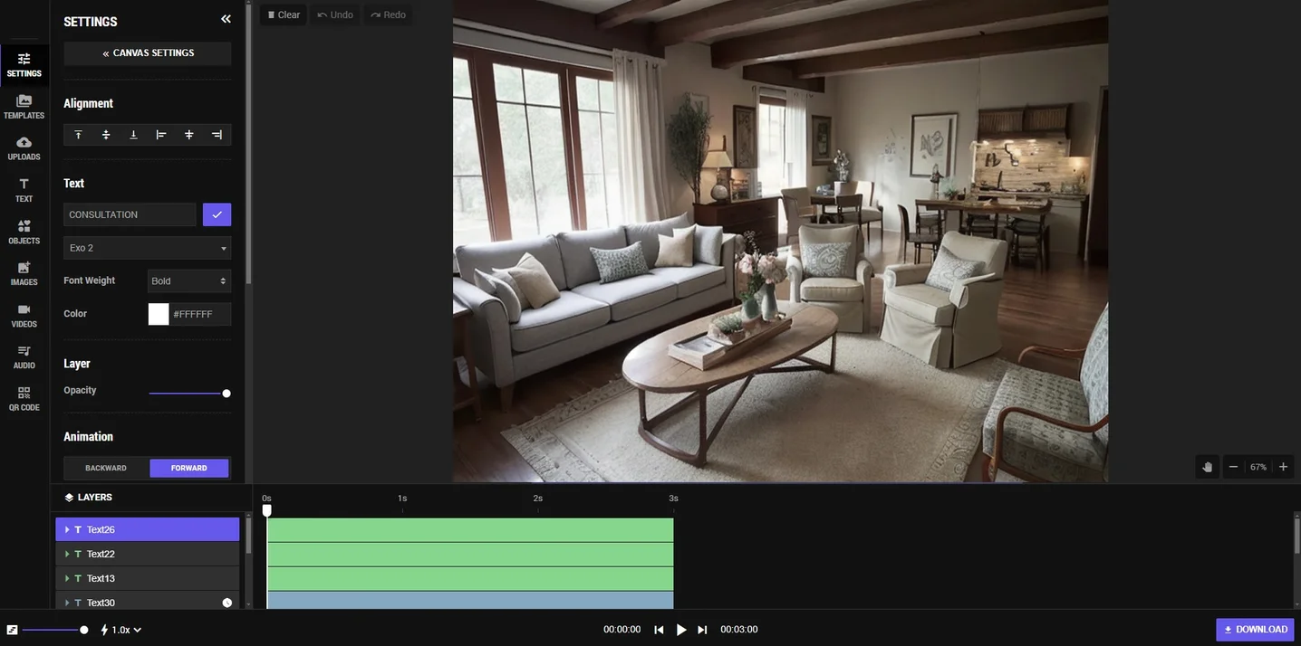Screen dimensions: 1301x646
Task: Click the white text color swatch
Action: (x=159, y=314)
